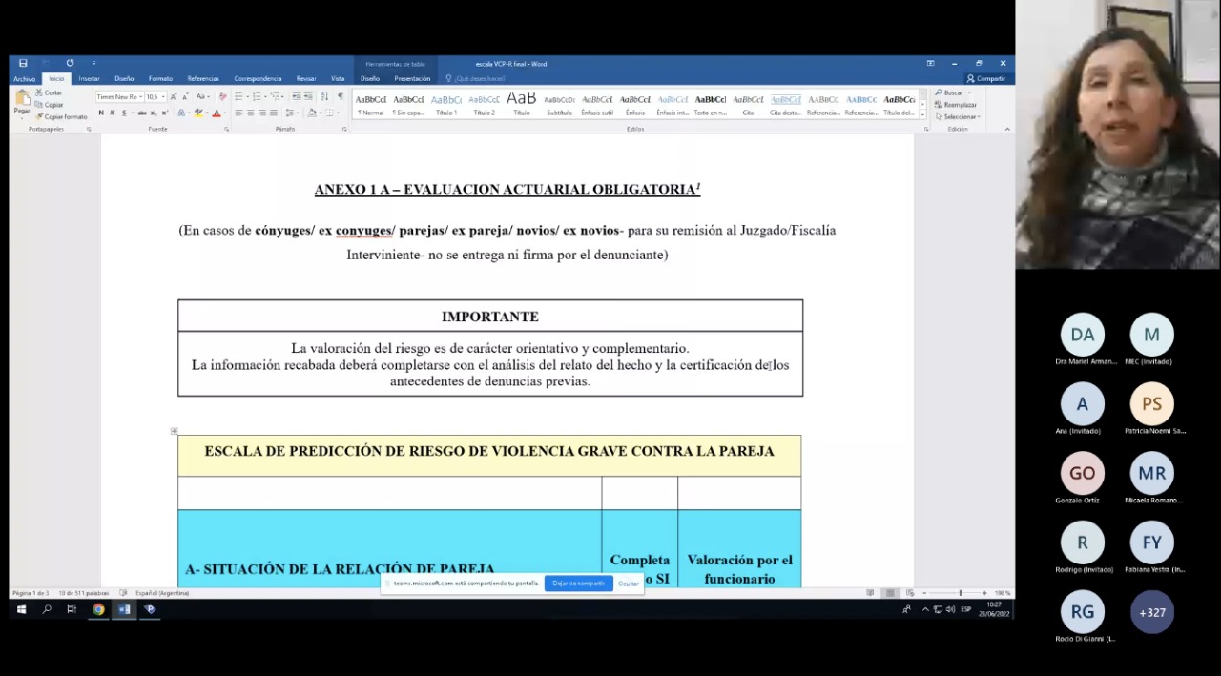1221x676 pixels.
Task: Click the table move handle above the scale table
Action: (x=174, y=431)
